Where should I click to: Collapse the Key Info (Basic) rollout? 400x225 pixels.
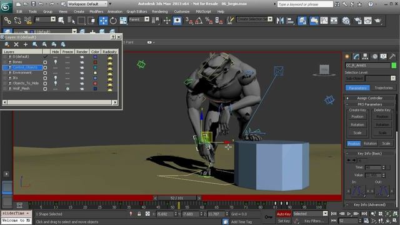(x=370, y=153)
